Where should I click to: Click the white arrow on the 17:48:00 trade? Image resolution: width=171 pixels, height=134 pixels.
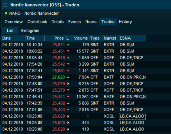(68, 84)
